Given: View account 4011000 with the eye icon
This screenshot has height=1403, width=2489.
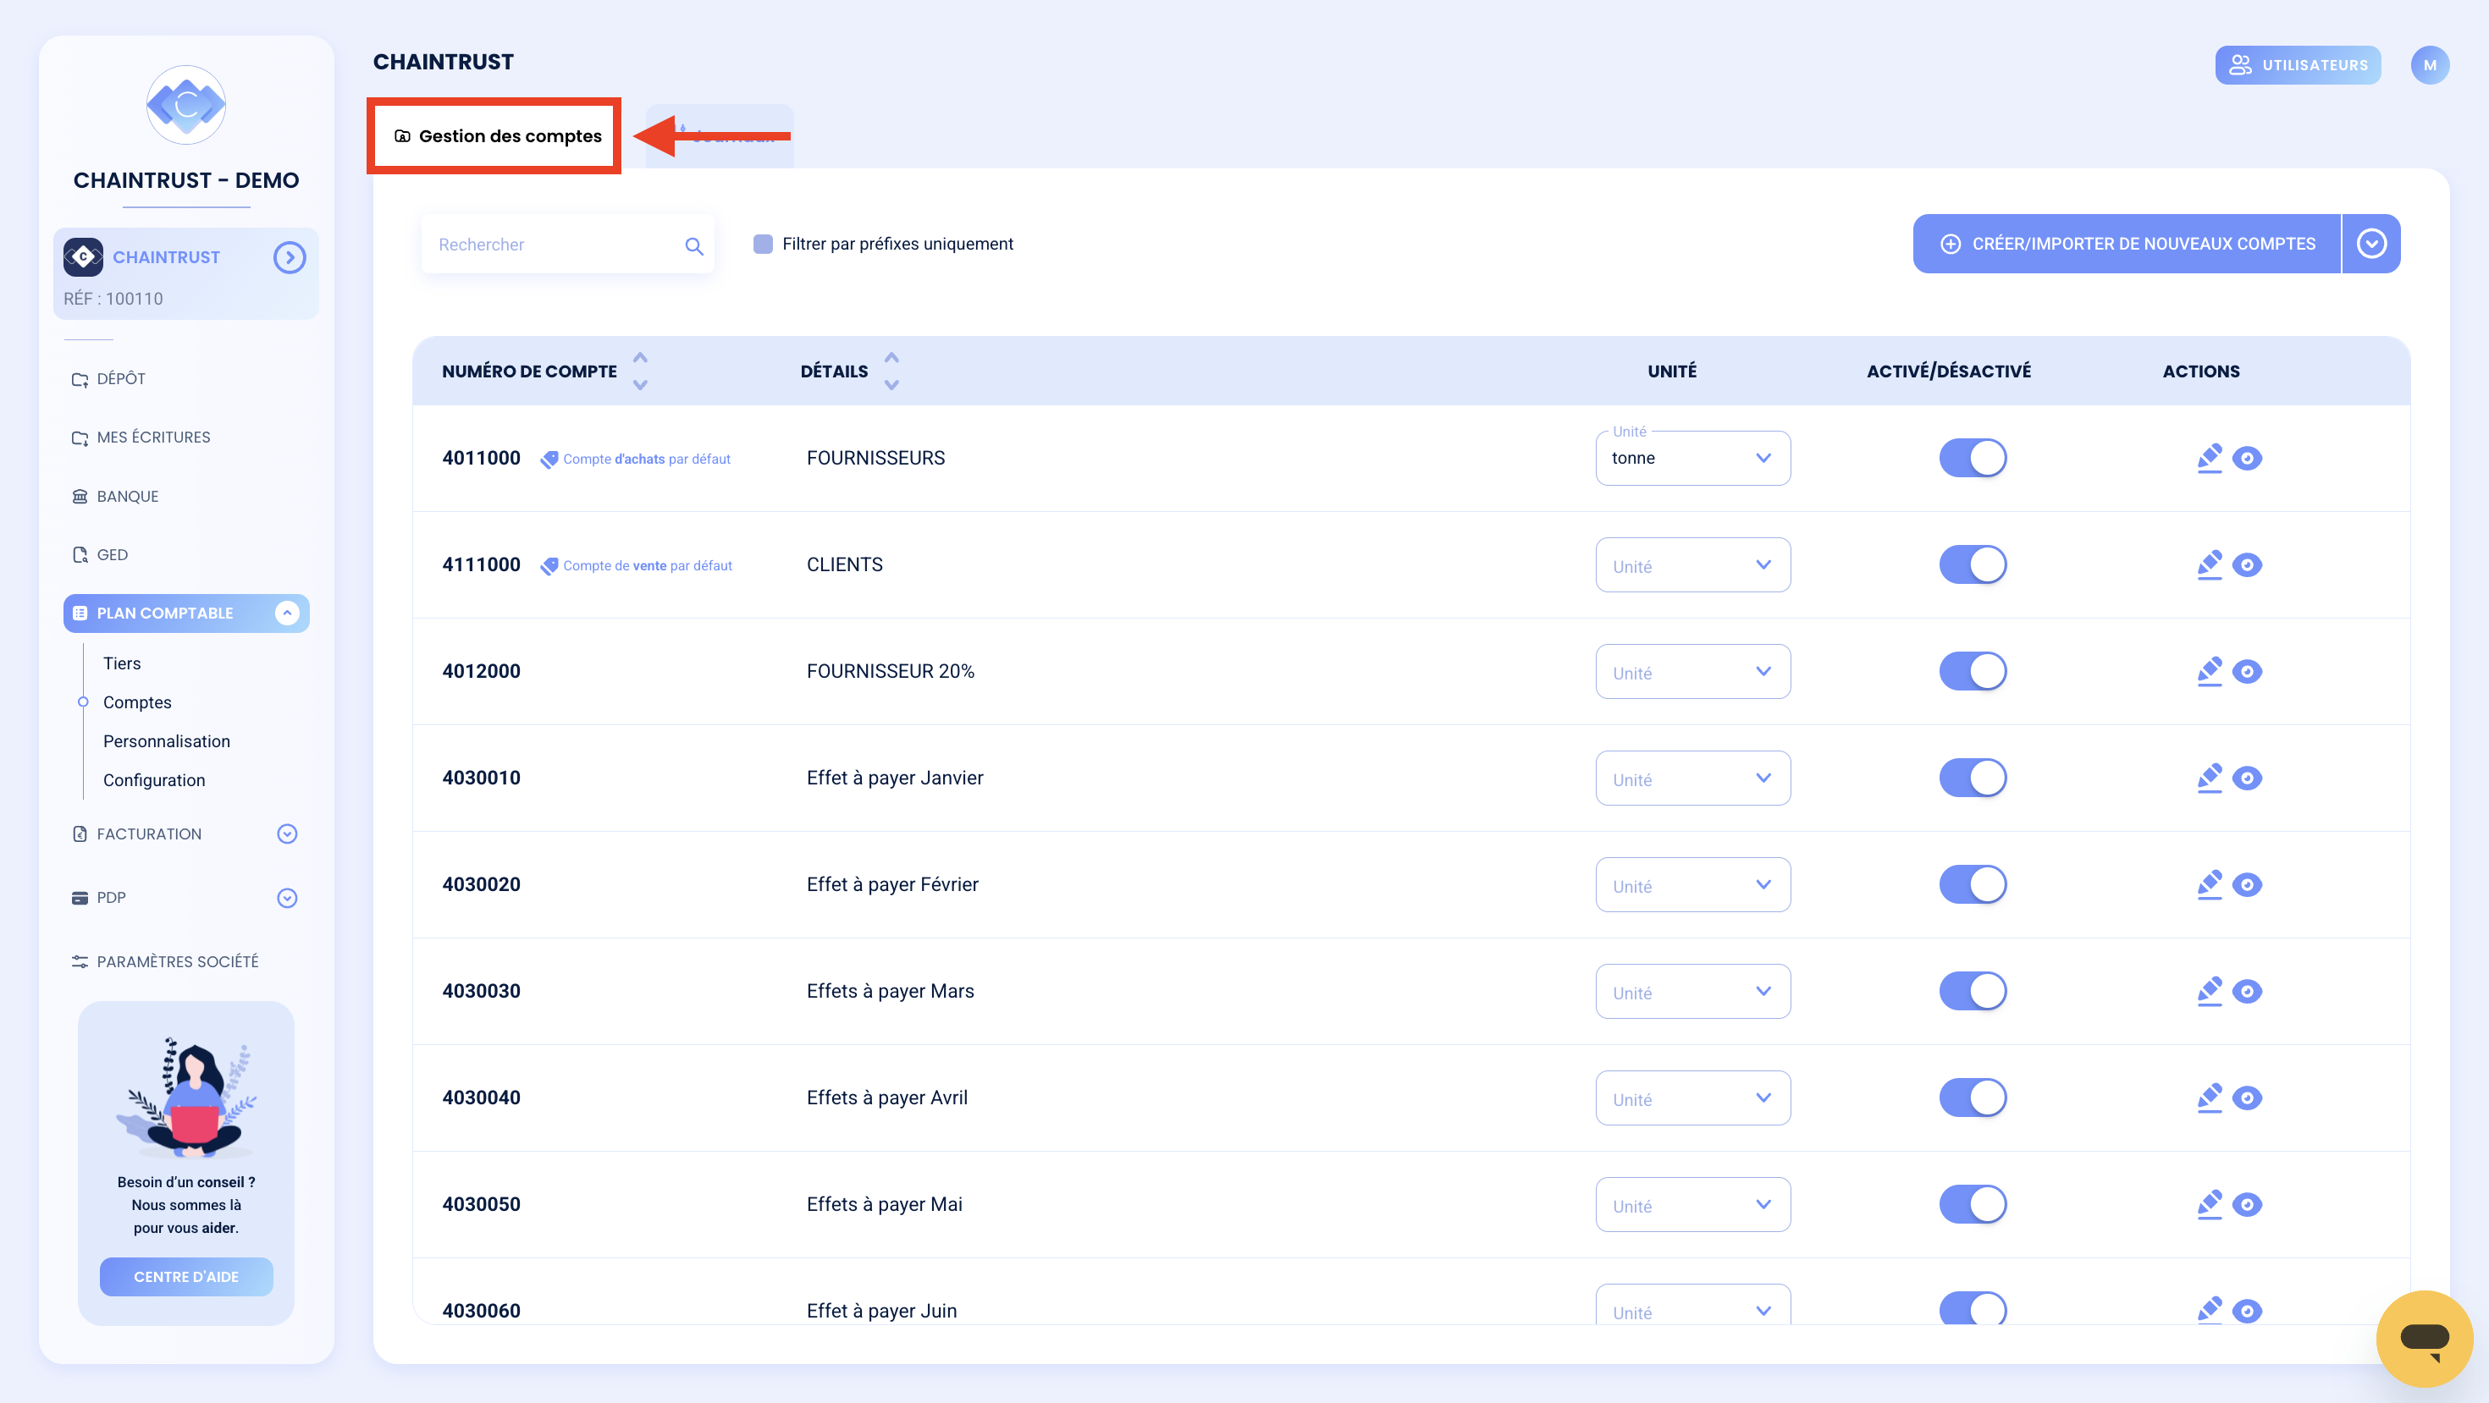Looking at the screenshot, I should pos(2248,459).
